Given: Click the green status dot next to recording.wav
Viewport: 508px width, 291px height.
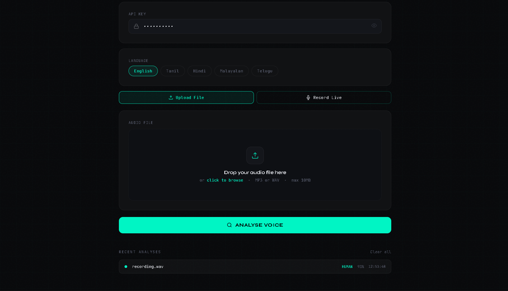Looking at the screenshot, I should click(126, 267).
